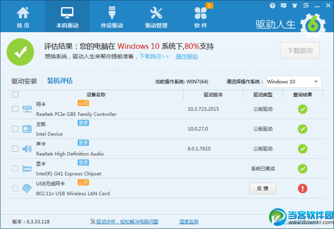Click red warning icon for USB无线网卡
Image resolution: width=334 pixels, height=229 pixels.
point(303,188)
